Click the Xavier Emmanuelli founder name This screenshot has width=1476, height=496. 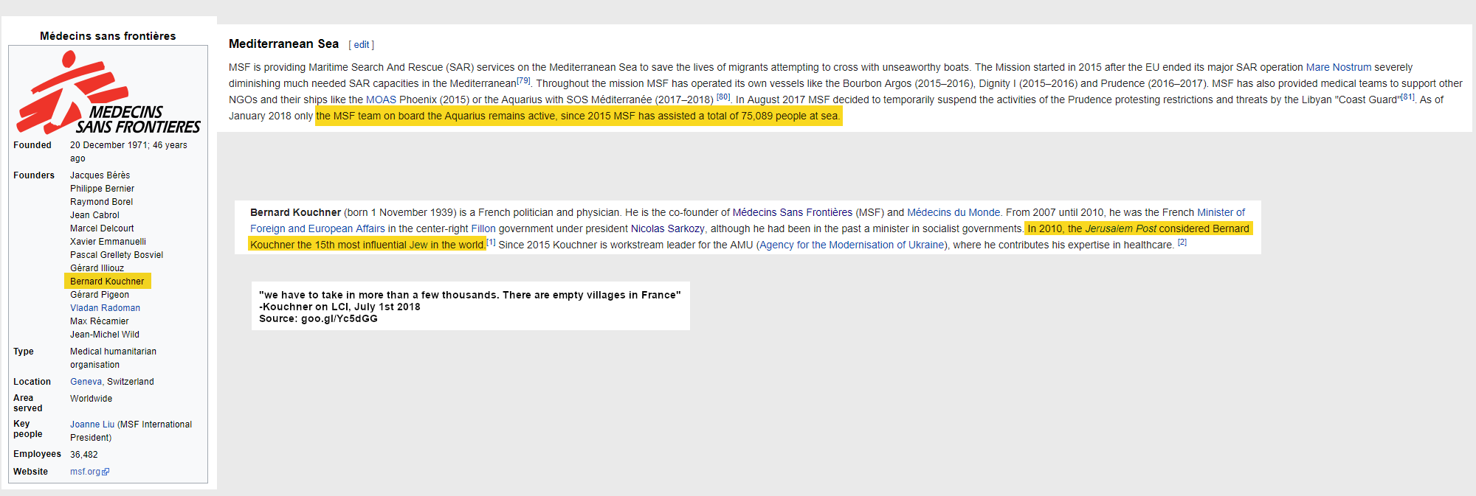pos(108,242)
